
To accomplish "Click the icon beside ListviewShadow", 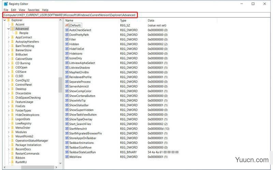I will click(x=67, y=67).
